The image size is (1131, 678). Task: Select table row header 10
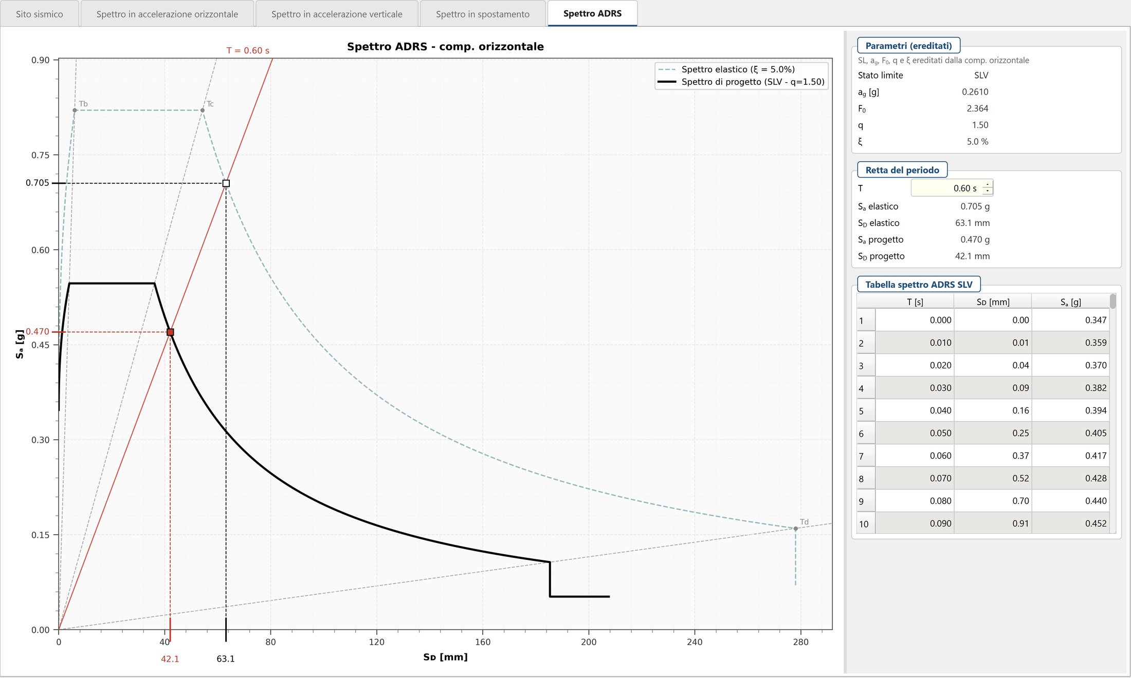pyautogui.click(x=866, y=523)
